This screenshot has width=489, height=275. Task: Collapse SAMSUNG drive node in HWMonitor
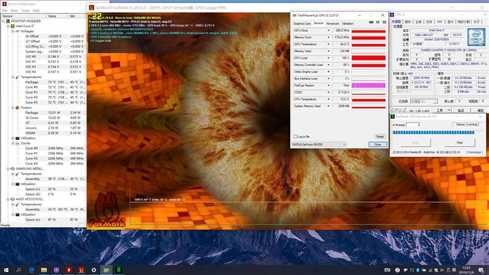click(8, 169)
